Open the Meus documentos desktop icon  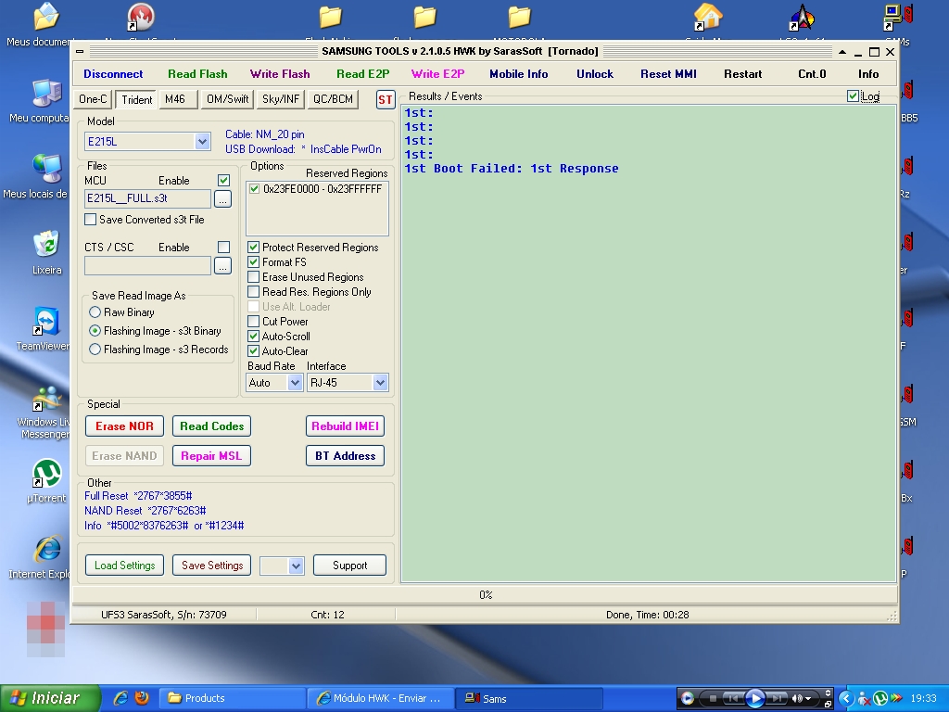(x=45, y=17)
